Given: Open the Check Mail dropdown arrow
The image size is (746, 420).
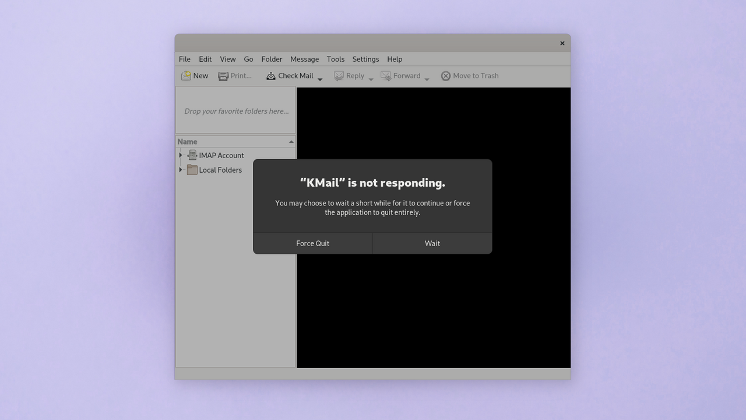Looking at the screenshot, I should [x=320, y=79].
